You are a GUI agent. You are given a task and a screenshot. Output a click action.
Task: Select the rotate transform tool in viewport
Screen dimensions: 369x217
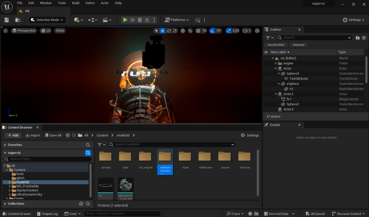tap(169, 31)
